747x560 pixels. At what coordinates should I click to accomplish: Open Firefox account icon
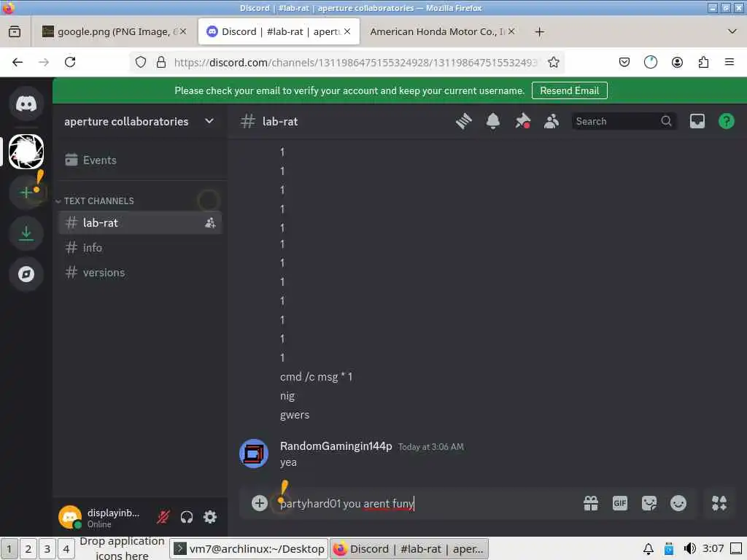click(x=677, y=63)
